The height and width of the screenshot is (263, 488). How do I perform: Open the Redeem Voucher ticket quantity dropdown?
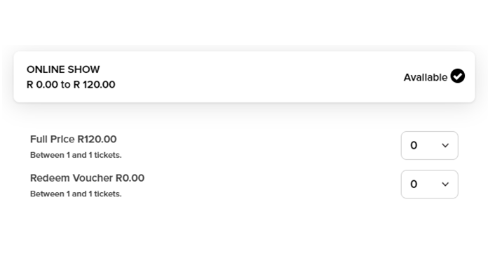[x=430, y=184]
